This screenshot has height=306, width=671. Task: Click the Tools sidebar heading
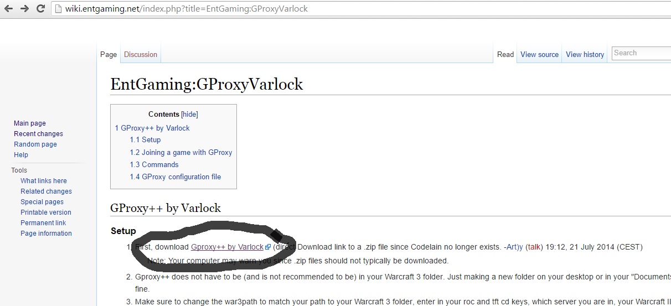(19, 170)
